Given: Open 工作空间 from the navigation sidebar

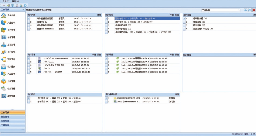Looking at the screenshot, I should pyautogui.click(x=4, y=15).
